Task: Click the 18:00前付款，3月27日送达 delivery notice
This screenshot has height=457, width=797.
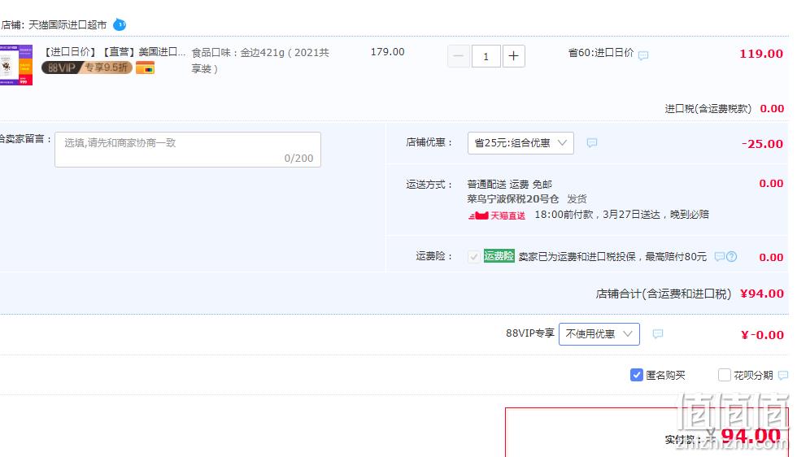Action: pyautogui.click(x=621, y=215)
